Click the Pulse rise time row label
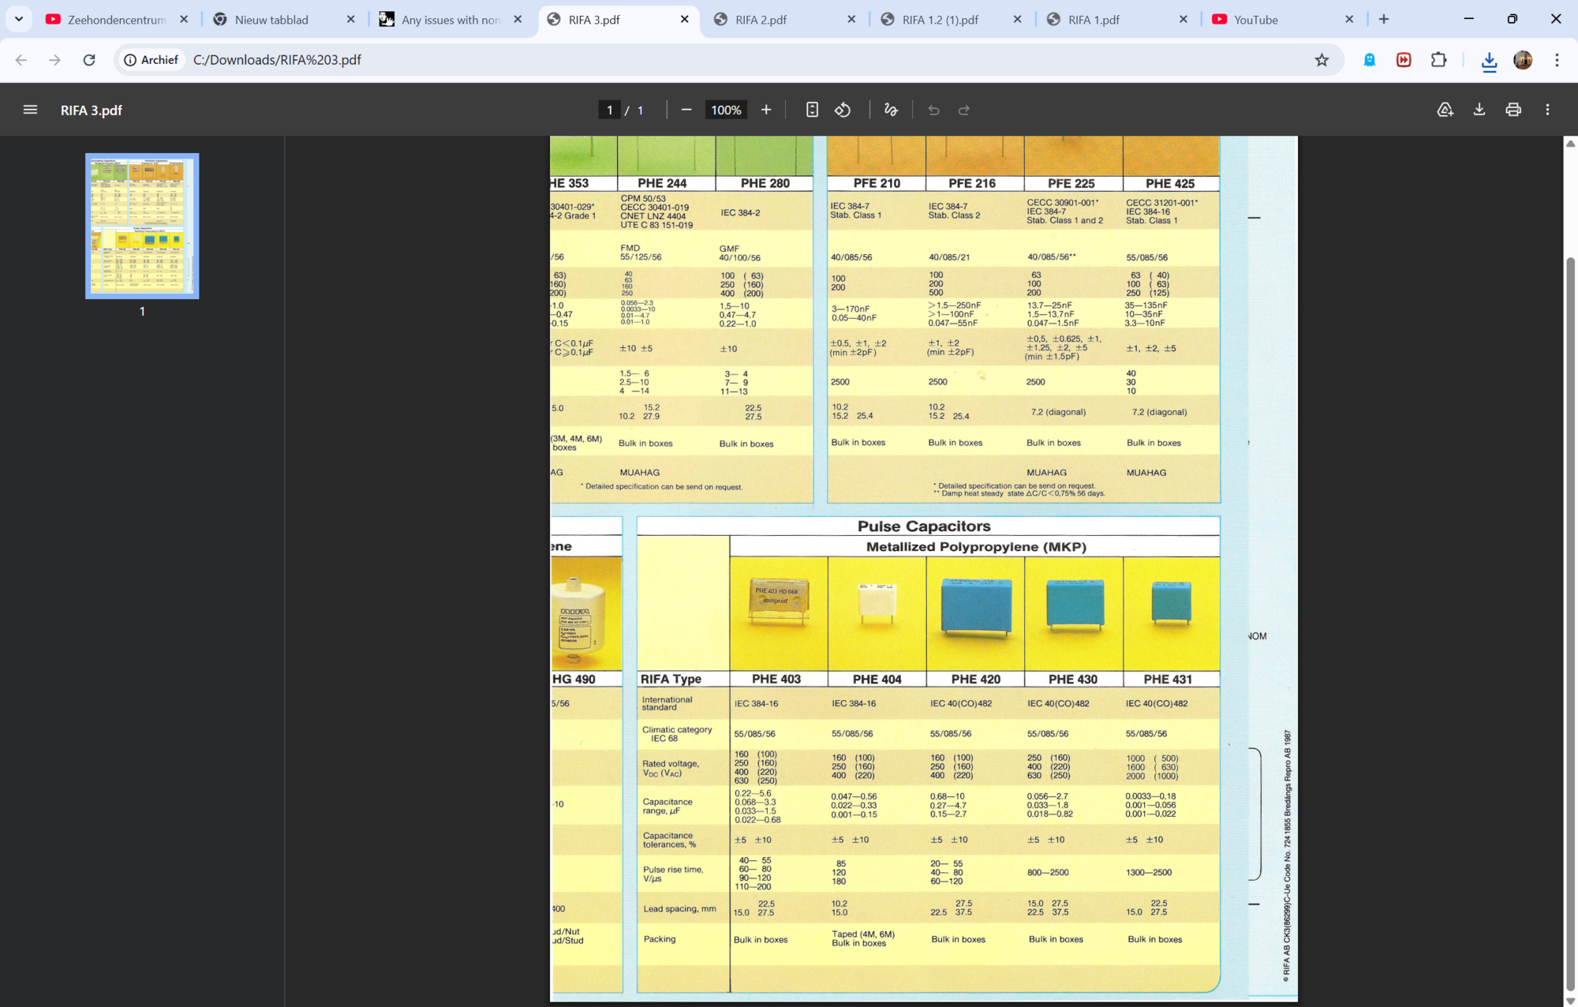1578x1007 pixels. [672, 874]
